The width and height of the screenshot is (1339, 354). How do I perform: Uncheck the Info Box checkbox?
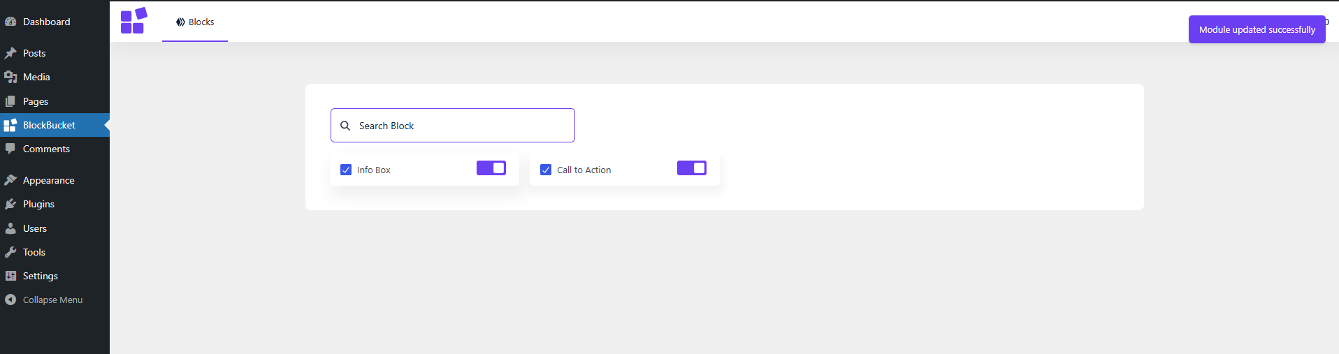346,170
